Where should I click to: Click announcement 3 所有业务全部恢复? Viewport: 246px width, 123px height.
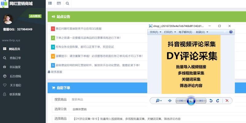point(85,47)
